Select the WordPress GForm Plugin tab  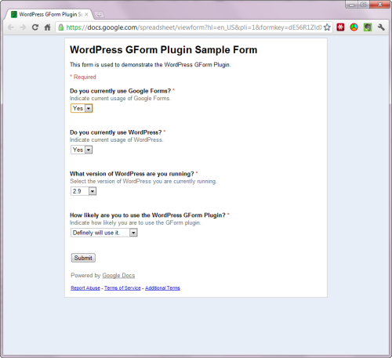pyautogui.click(x=49, y=14)
